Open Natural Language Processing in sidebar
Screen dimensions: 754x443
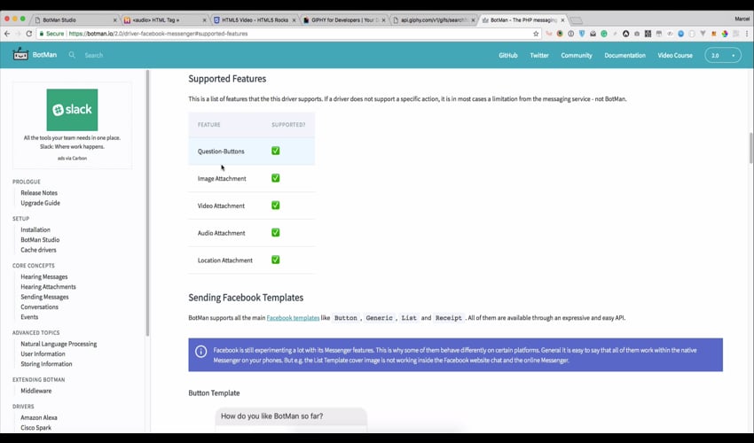point(59,344)
